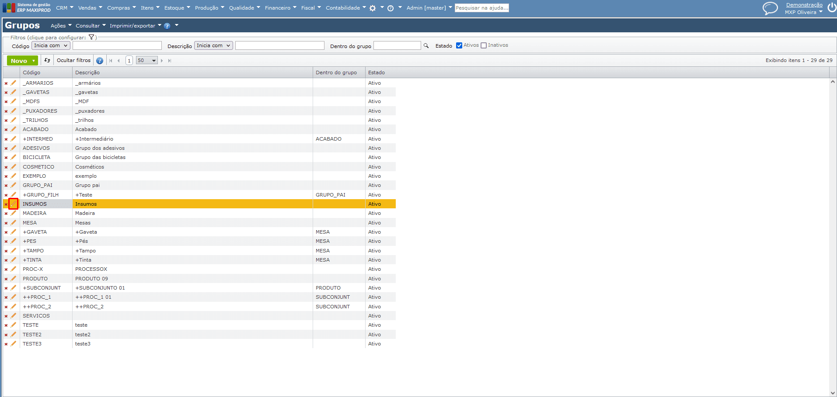
Task: Delete the BICICLETA group row
Action: tap(6, 158)
